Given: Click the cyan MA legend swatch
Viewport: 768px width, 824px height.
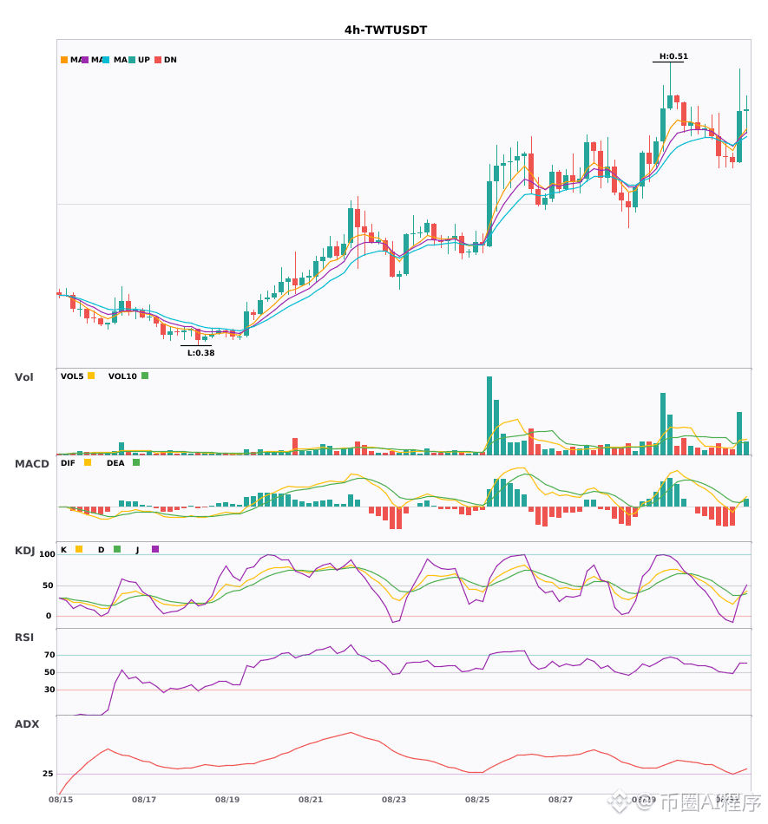Looking at the screenshot, I should (x=106, y=60).
